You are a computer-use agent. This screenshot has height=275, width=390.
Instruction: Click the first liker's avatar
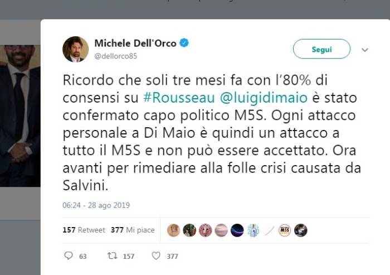pos(173,230)
